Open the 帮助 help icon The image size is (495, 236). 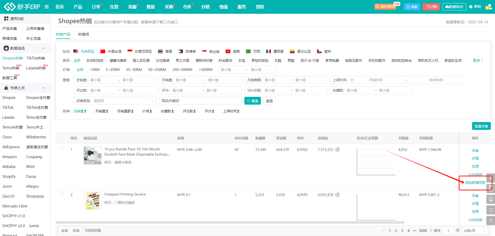(x=475, y=7)
